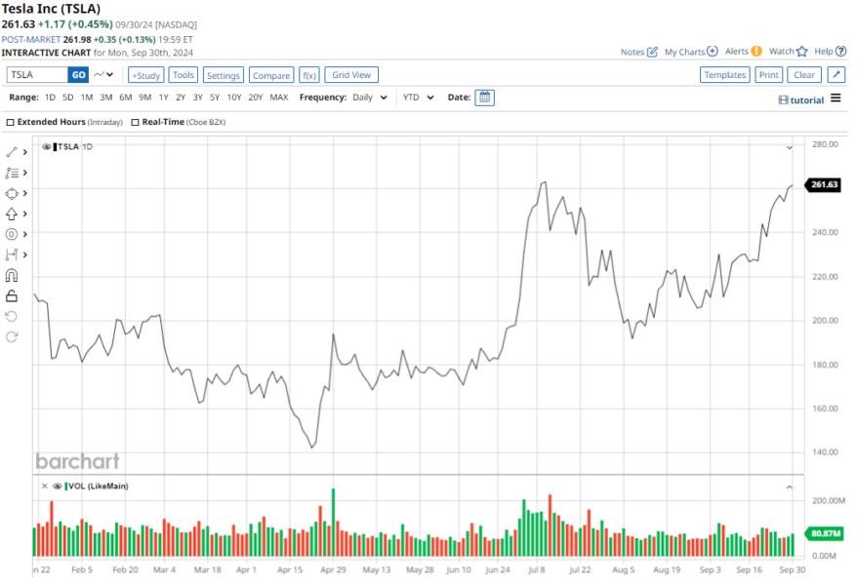The height and width of the screenshot is (585, 857).
Task: Toggle TSLA plot visibility eye icon
Action: click(x=47, y=147)
